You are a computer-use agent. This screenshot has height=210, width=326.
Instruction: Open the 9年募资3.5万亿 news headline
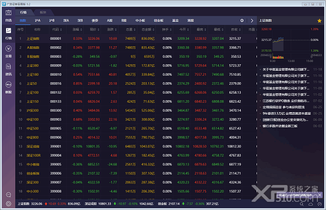click(286, 113)
